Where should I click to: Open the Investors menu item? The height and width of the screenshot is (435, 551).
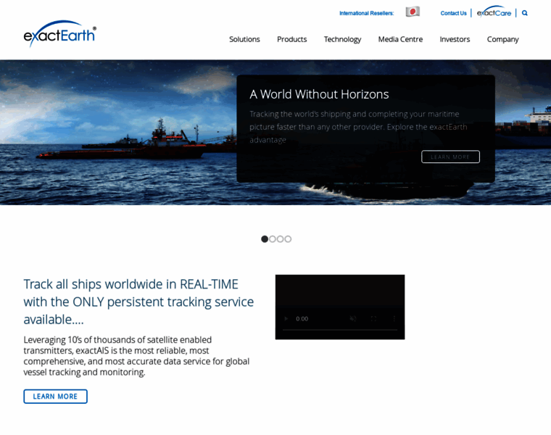[x=455, y=39]
